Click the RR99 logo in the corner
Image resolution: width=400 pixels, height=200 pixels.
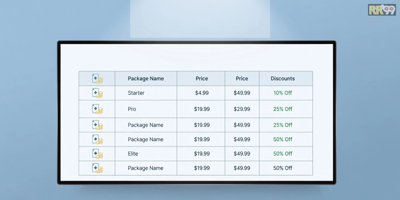pyautogui.click(x=382, y=10)
